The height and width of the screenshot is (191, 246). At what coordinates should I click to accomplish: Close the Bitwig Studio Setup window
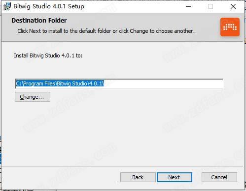pos(233,7)
